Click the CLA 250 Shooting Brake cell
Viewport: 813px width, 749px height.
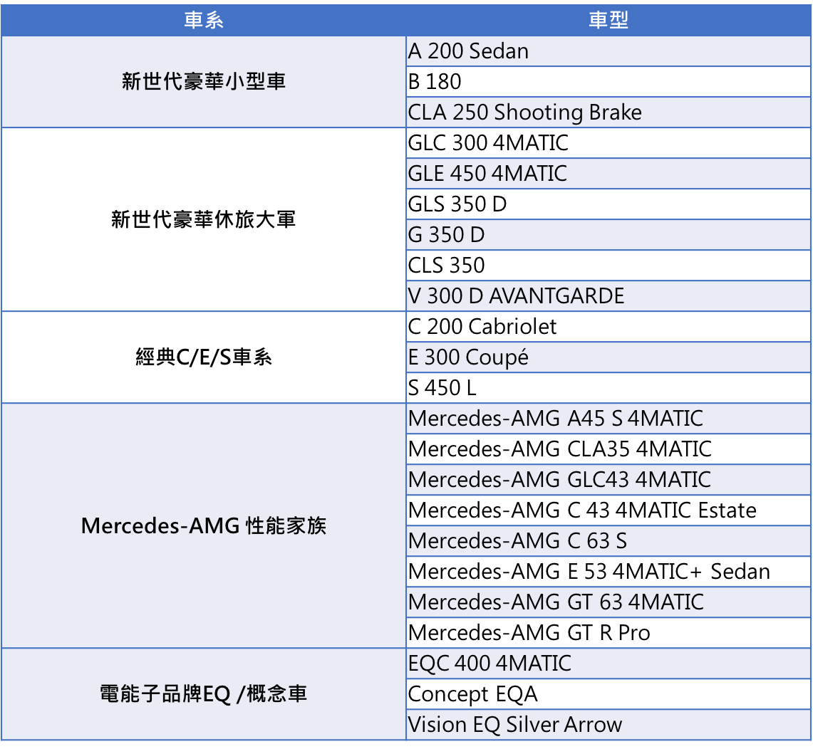609,112
